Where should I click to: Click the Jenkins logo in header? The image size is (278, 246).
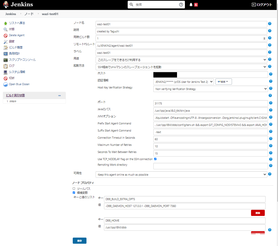(x=18, y=4)
